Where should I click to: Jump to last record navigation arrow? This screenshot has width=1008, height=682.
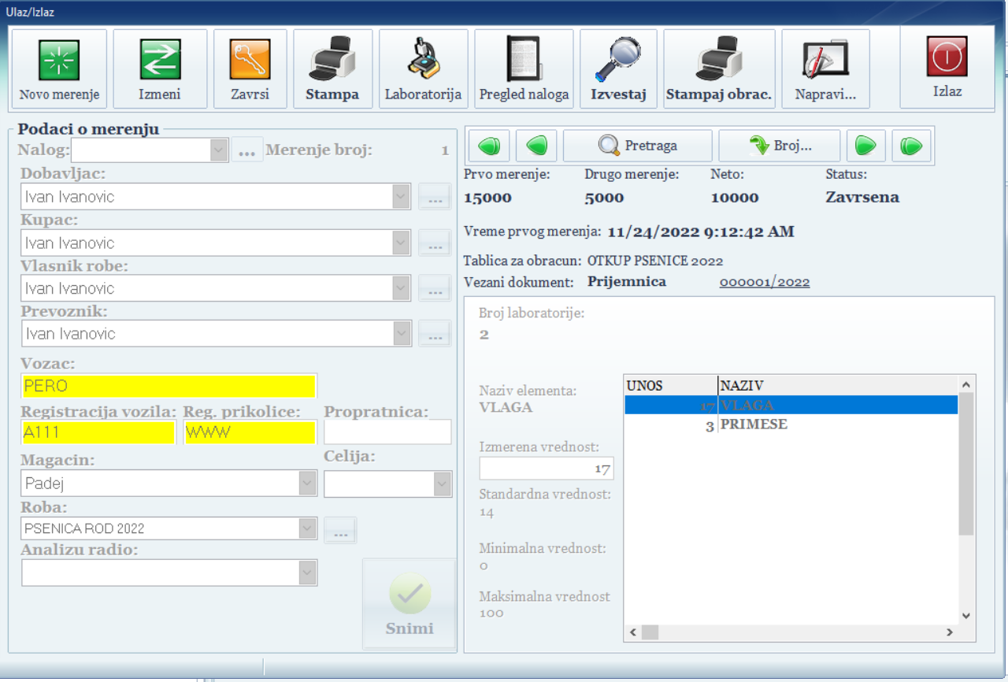[x=911, y=146]
